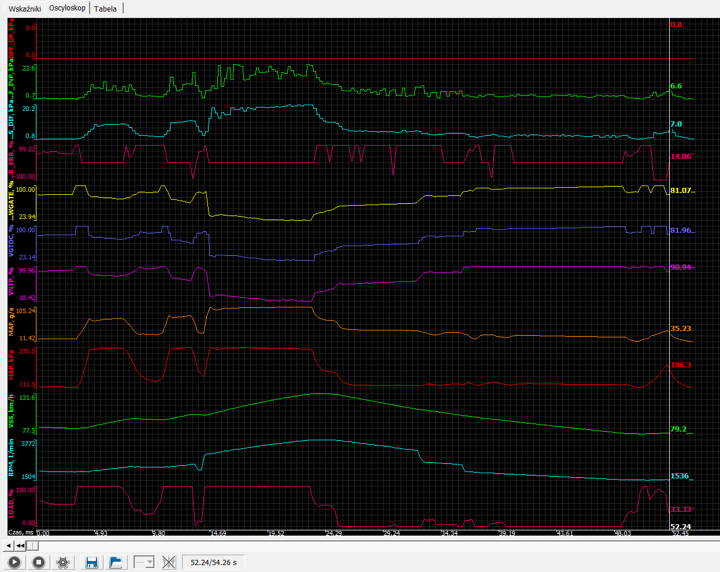Click the single left arrow scroll button

8,545
